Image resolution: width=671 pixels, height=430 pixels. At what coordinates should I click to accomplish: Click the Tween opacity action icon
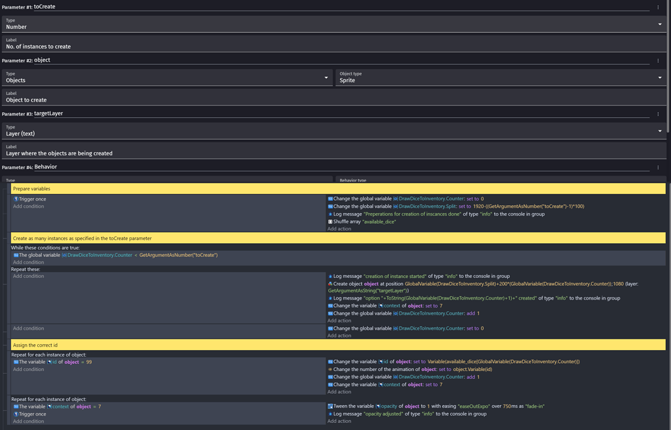coord(330,406)
